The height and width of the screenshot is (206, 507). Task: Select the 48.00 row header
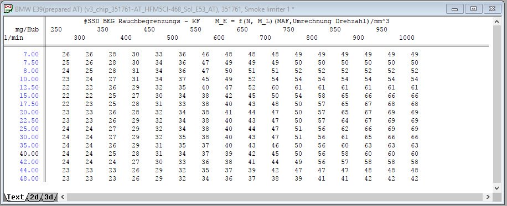pos(29,178)
